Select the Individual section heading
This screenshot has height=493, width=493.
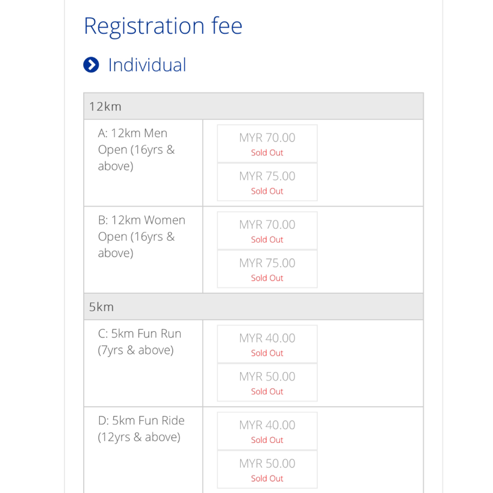147,65
